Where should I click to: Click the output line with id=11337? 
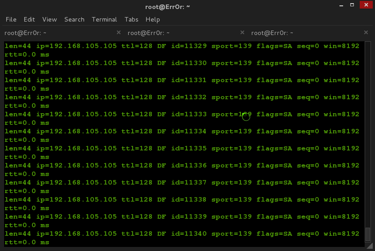182,183
